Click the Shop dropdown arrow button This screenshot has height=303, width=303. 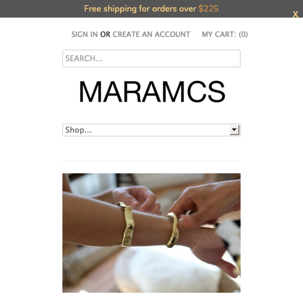click(235, 130)
